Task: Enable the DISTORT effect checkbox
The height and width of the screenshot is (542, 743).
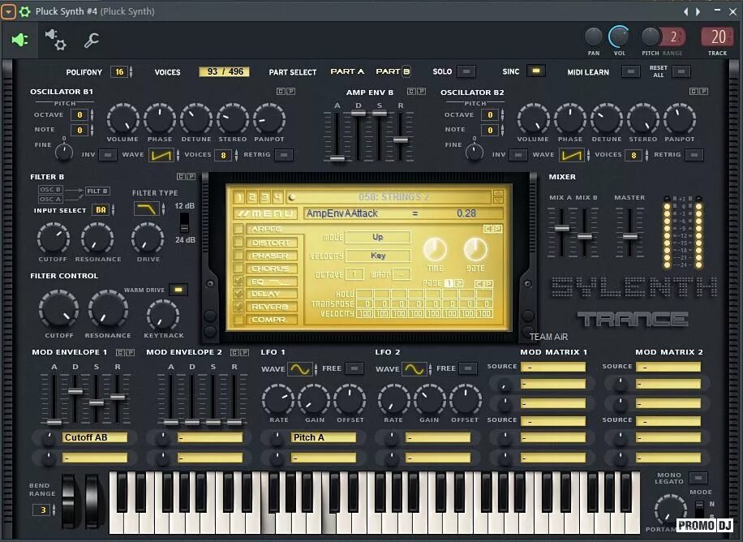Action: point(238,243)
